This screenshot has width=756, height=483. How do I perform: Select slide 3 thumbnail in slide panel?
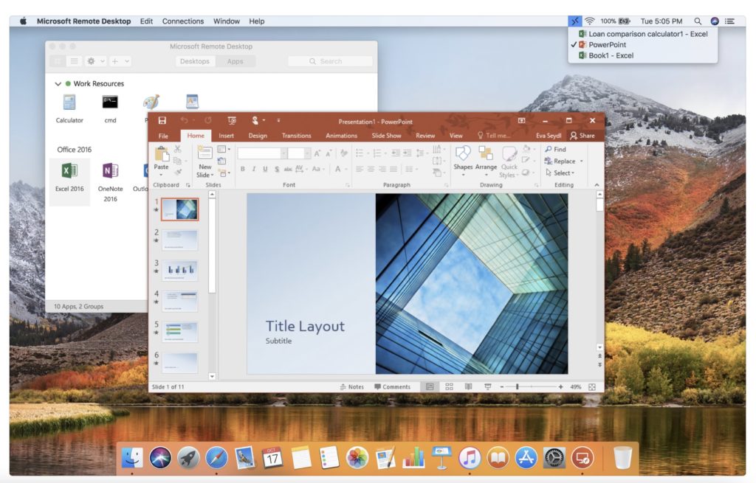point(179,270)
